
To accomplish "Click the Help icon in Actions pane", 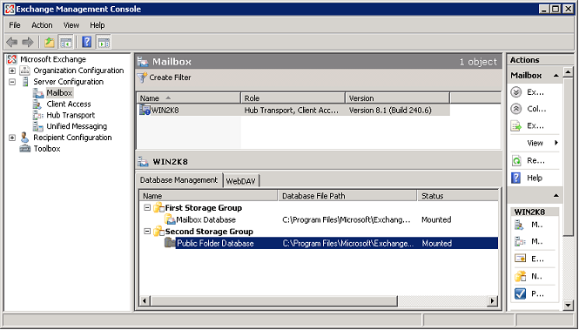I will point(515,178).
